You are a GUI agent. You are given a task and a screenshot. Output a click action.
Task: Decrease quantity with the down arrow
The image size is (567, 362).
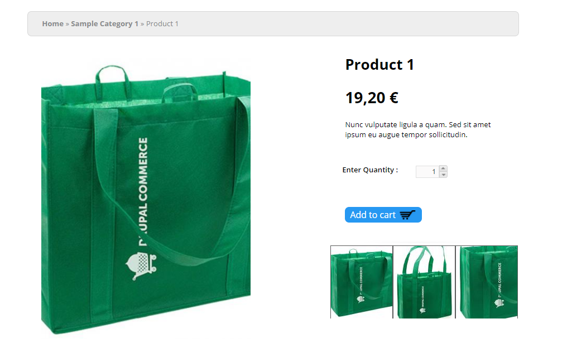pos(443,175)
